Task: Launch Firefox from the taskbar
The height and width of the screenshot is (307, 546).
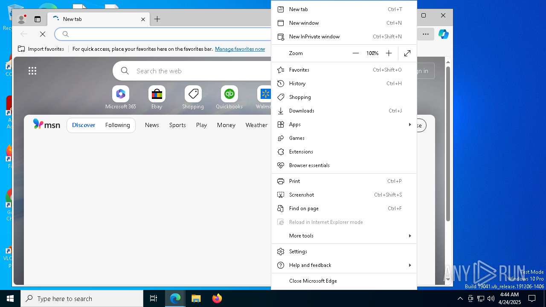Action: pyautogui.click(x=217, y=298)
